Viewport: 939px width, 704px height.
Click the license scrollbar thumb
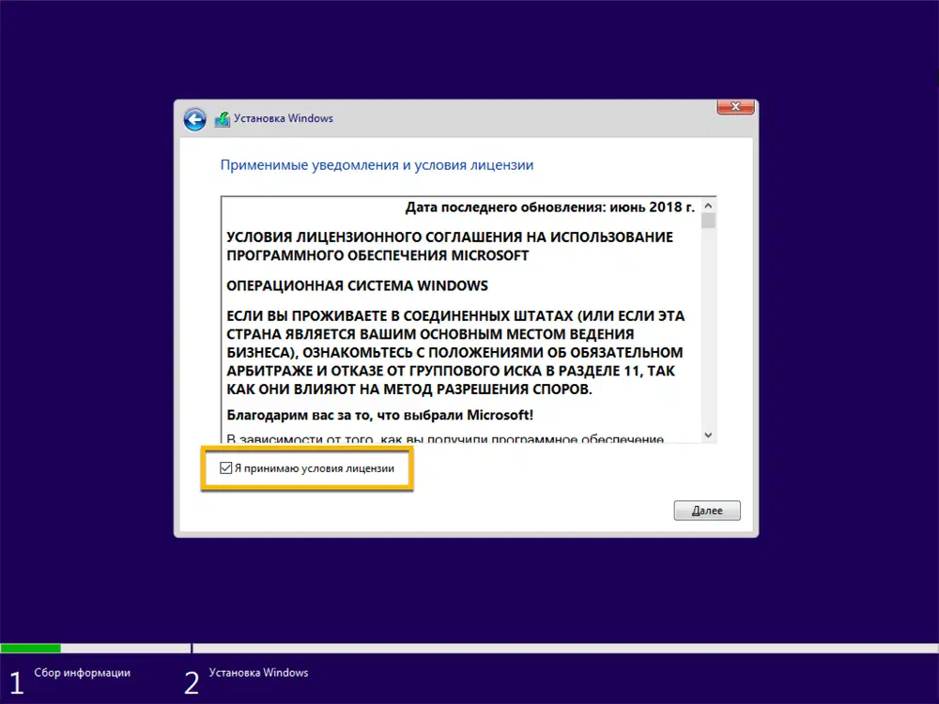pyautogui.click(x=708, y=221)
